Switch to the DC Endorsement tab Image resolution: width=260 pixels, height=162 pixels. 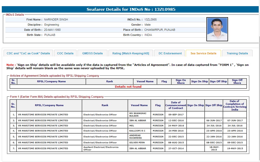[170, 53]
